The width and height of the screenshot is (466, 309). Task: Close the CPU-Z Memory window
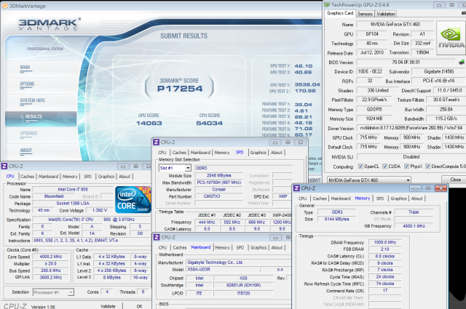click(441, 188)
